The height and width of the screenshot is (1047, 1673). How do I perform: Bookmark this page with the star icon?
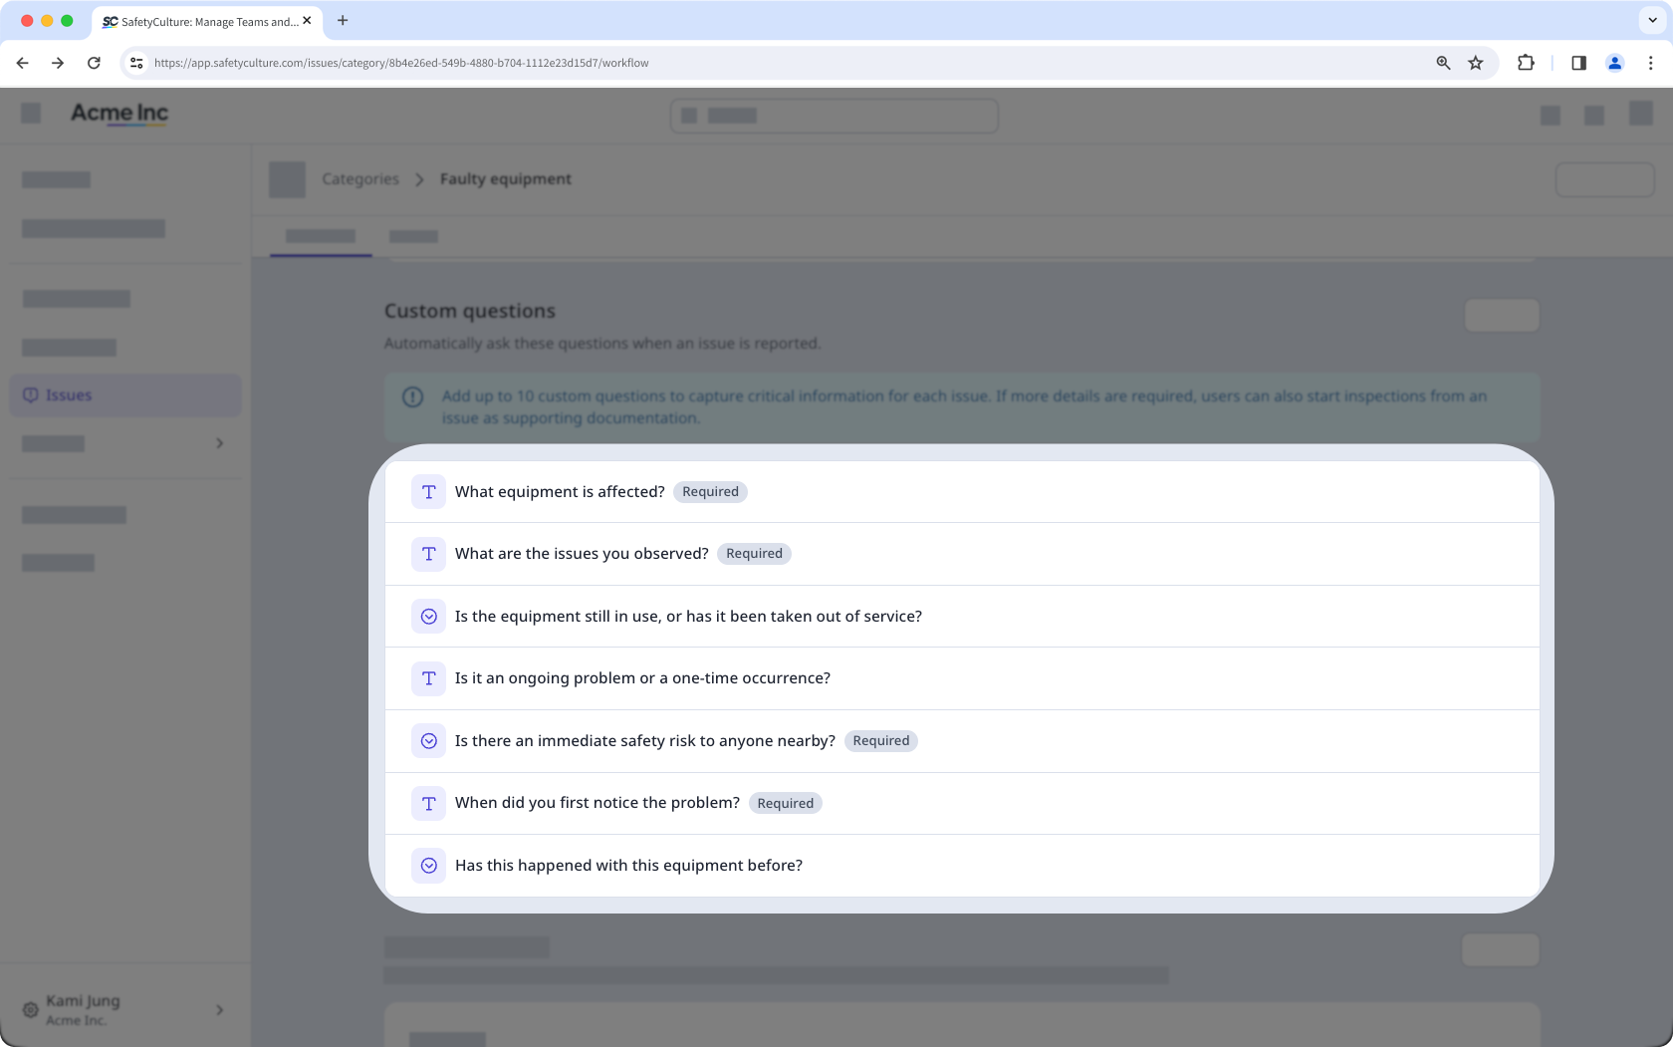pyautogui.click(x=1475, y=63)
